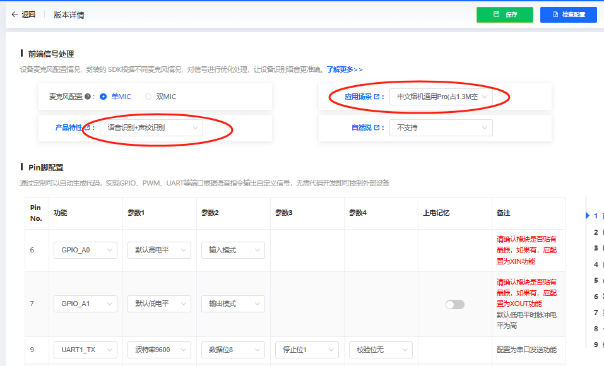Select the 单MIC radio button

pyautogui.click(x=102, y=97)
